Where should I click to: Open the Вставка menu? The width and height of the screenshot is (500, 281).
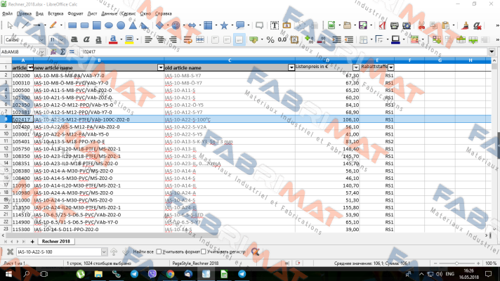click(x=55, y=14)
